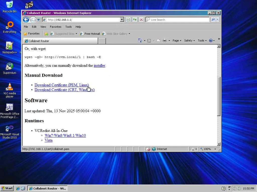Click the VLC media player shortcut
The width and height of the screenshot is (257, 192).
[x=10, y=90]
